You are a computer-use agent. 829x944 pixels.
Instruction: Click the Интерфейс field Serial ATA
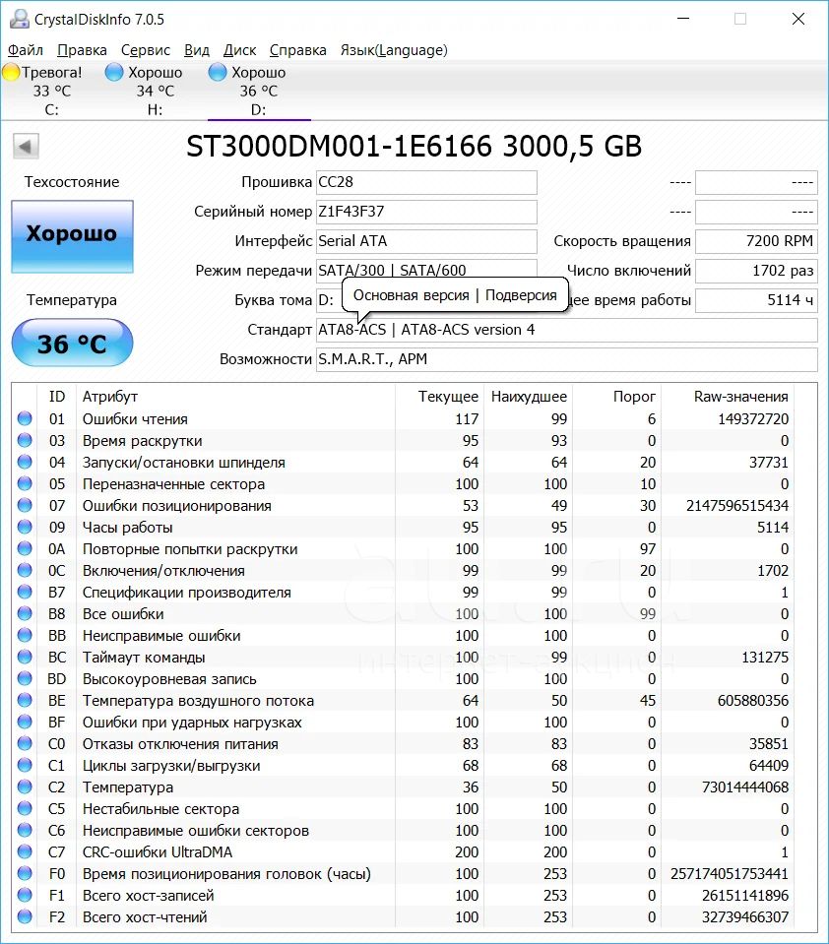pos(426,241)
